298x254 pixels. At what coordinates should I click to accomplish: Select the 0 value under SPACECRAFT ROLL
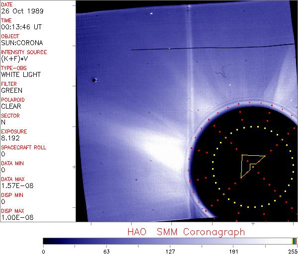click(3, 154)
